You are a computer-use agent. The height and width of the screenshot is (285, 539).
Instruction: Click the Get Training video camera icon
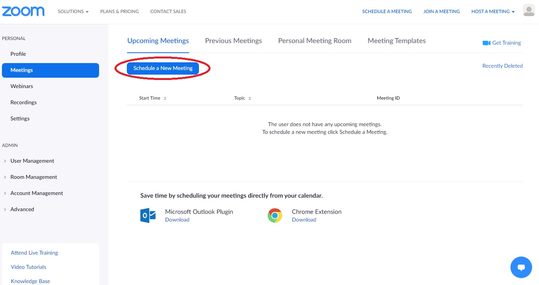click(486, 43)
